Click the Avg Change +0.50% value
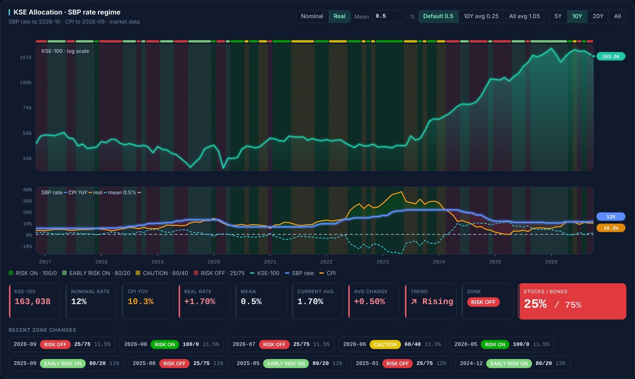 (x=369, y=302)
